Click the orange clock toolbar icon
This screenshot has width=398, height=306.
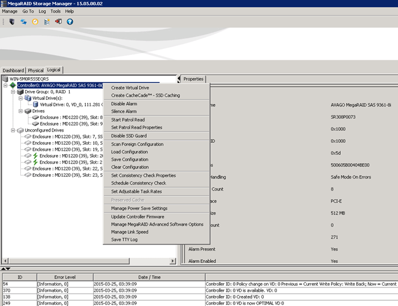(35, 22)
